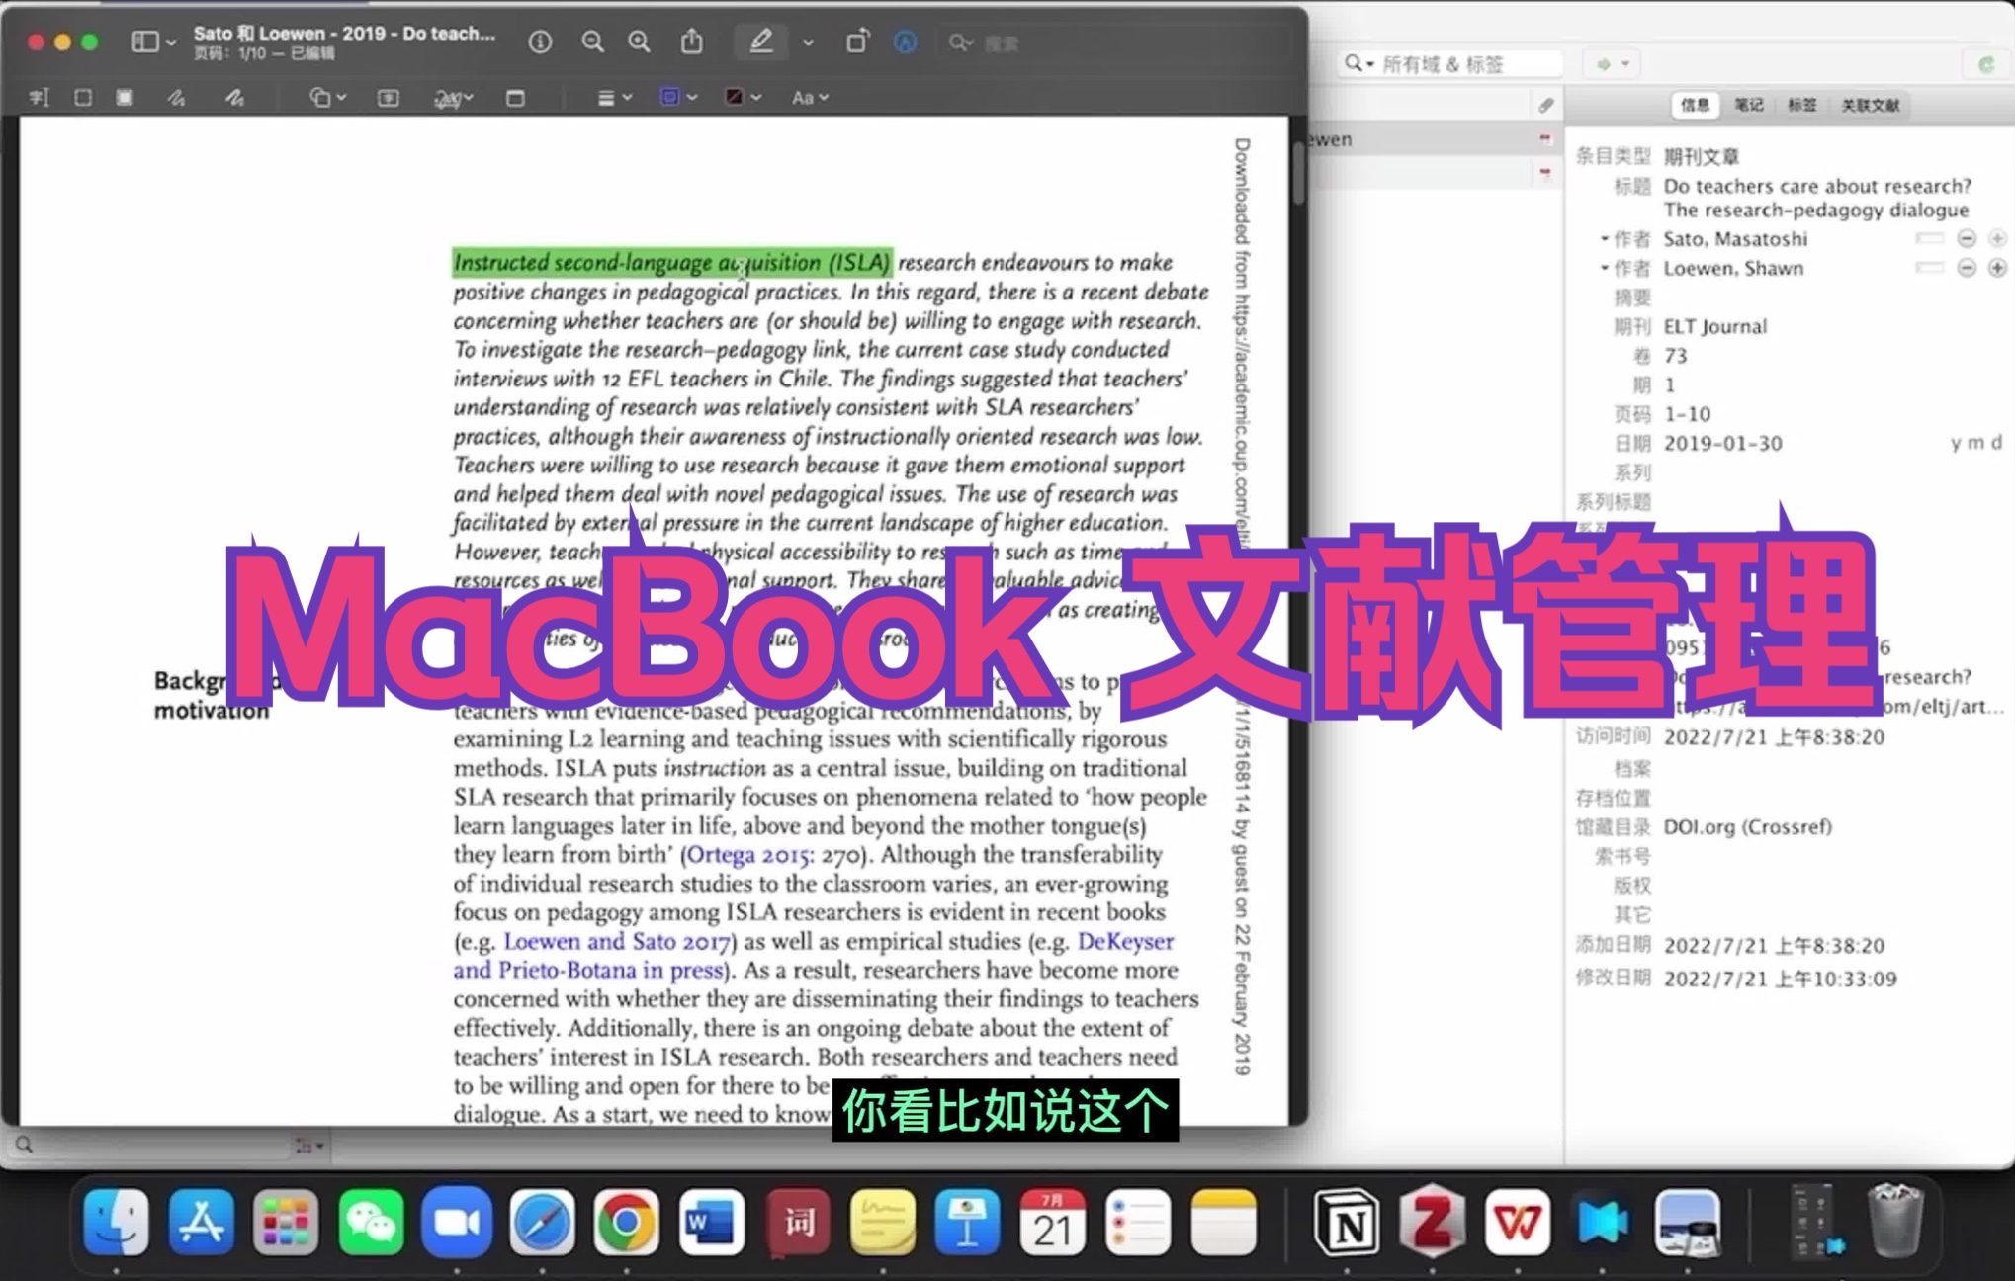Zoom out the PDF document
Viewport: 2015px width, 1281px height.
[592, 42]
